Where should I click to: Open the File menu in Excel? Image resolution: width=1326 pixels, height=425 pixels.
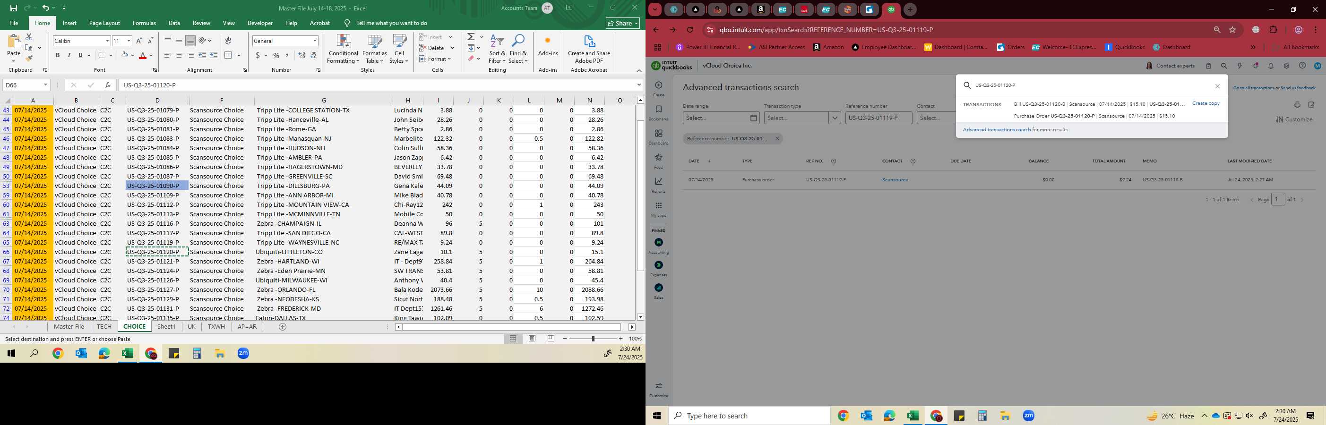[x=14, y=23]
